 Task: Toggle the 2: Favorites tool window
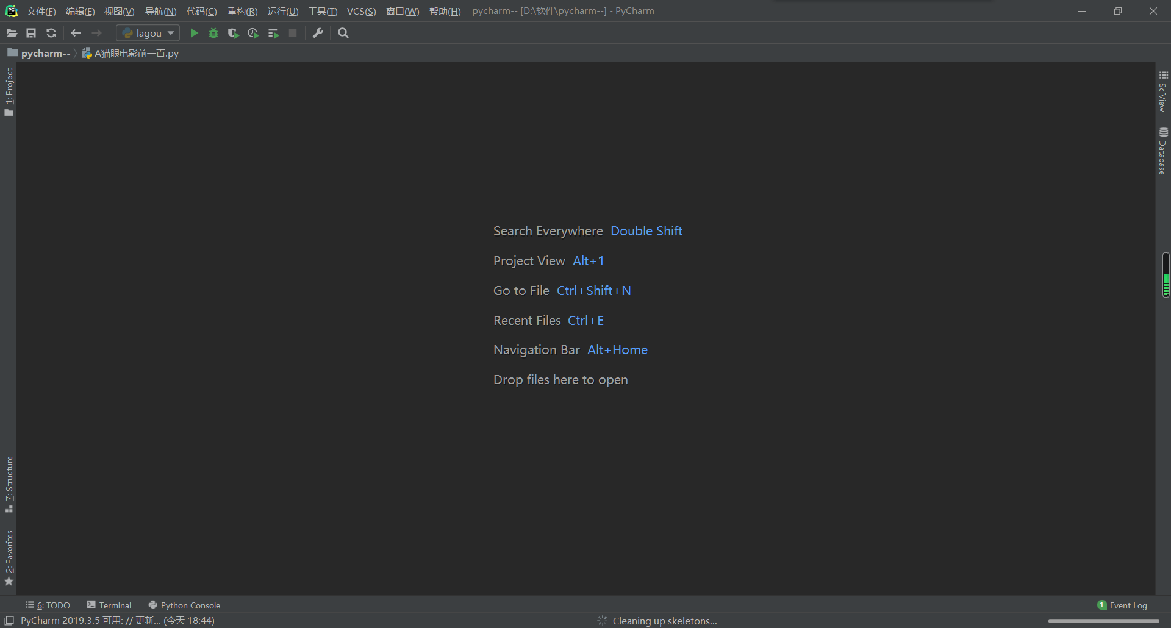[9, 557]
